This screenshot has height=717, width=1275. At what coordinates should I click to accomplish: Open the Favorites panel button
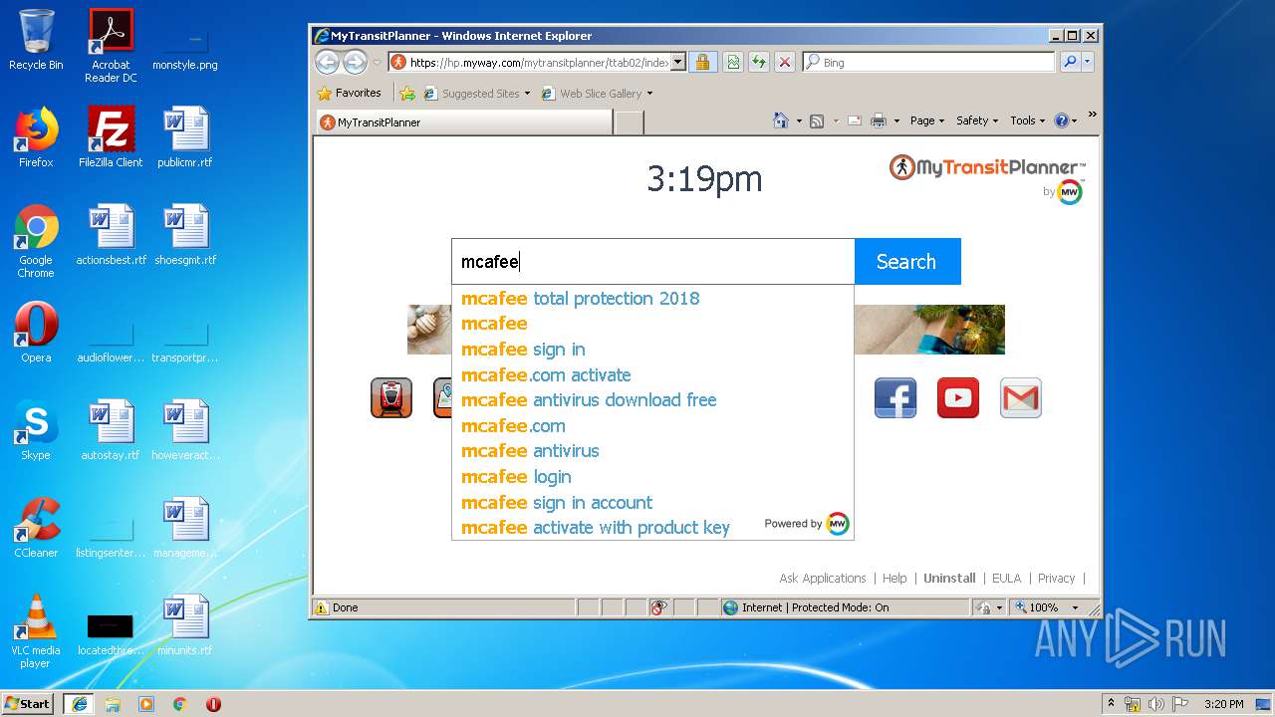(349, 94)
